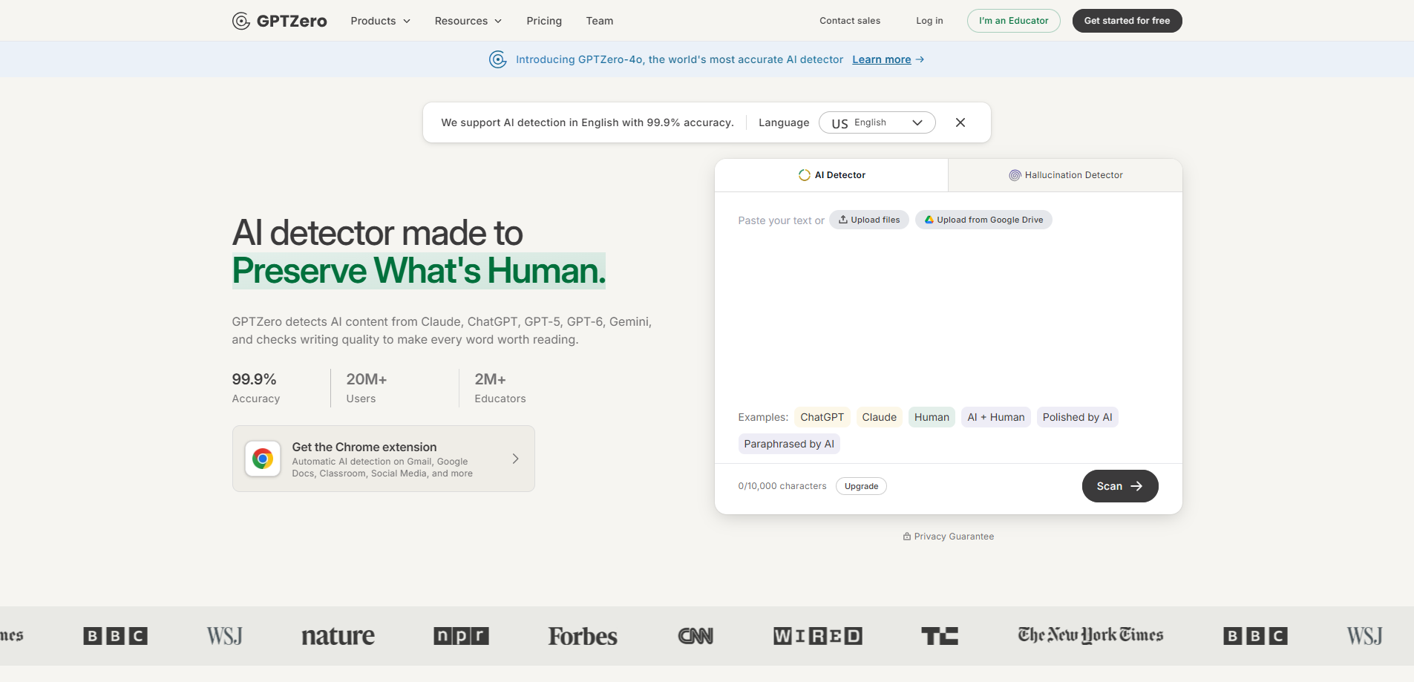This screenshot has height=682, width=1414.
Task: Open the Team page
Action: pos(599,21)
